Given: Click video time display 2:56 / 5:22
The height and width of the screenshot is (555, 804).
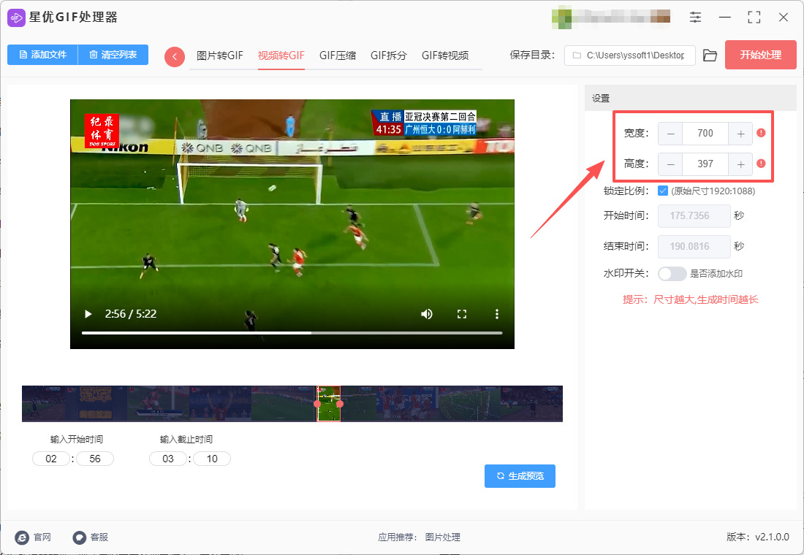Looking at the screenshot, I should click(131, 313).
